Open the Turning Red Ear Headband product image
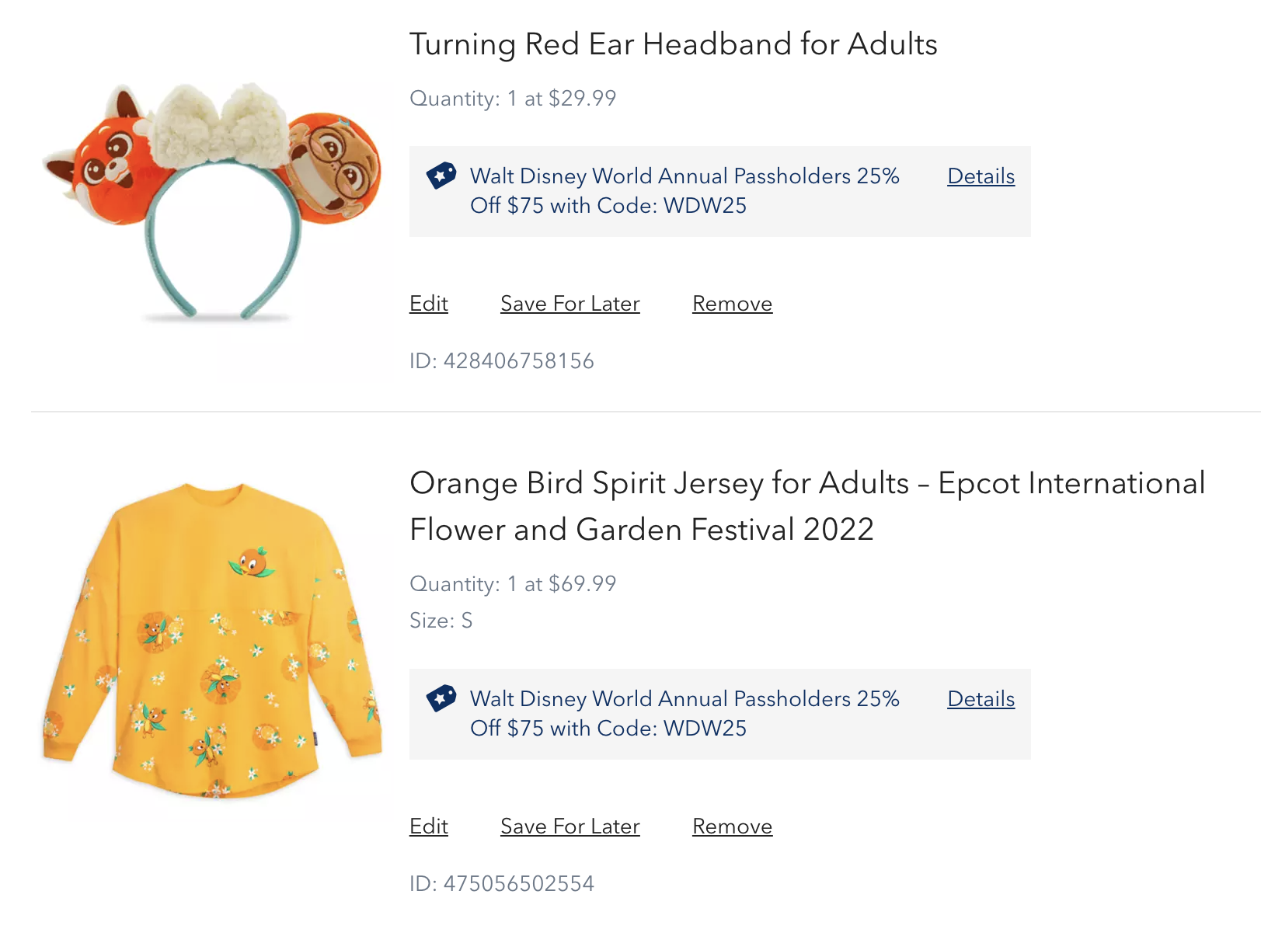The image size is (1261, 929). [212, 202]
